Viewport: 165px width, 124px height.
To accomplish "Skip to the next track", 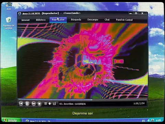I will pyautogui.click(x=33, y=104).
